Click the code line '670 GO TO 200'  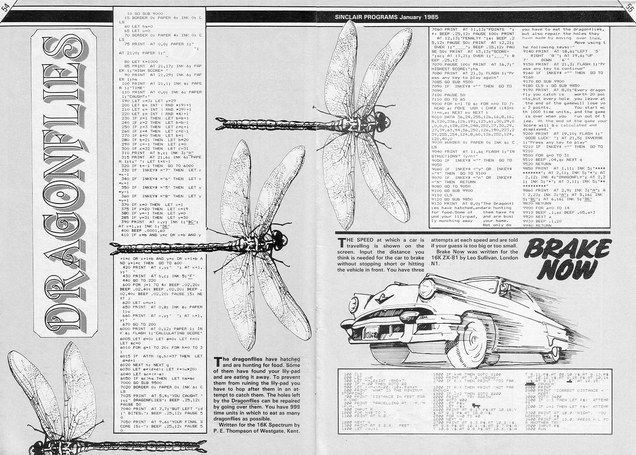pos(138,324)
